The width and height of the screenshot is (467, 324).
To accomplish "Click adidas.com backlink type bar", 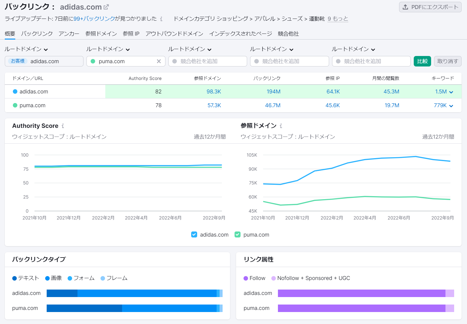I will 135,293.
